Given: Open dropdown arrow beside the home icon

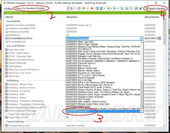Looking at the screenshot, I should coord(75,8).
